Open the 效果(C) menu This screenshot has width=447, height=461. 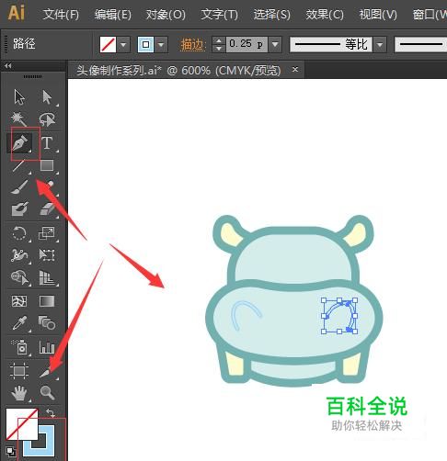pos(325,15)
